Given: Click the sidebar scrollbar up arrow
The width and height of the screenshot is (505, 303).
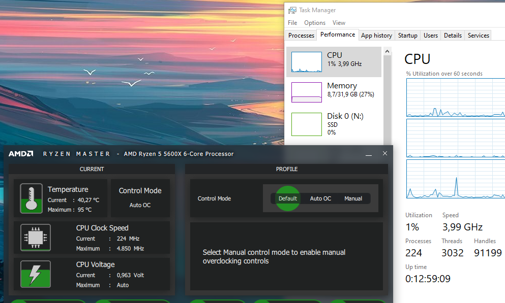Looking at the screenshot, I should click(x=387, y=51).
